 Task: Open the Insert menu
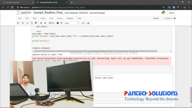pyautogui.click(x=43, y=18)
